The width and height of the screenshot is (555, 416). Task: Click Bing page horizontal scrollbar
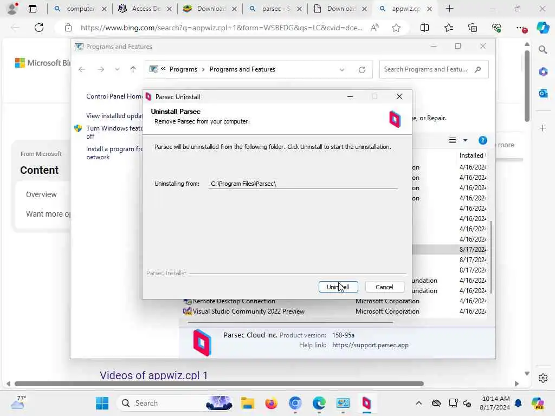tap(219, 384)
